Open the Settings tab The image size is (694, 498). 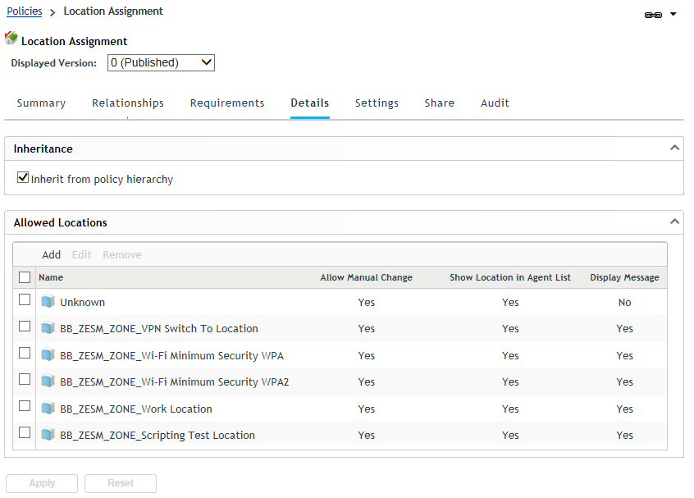[377, 103]
